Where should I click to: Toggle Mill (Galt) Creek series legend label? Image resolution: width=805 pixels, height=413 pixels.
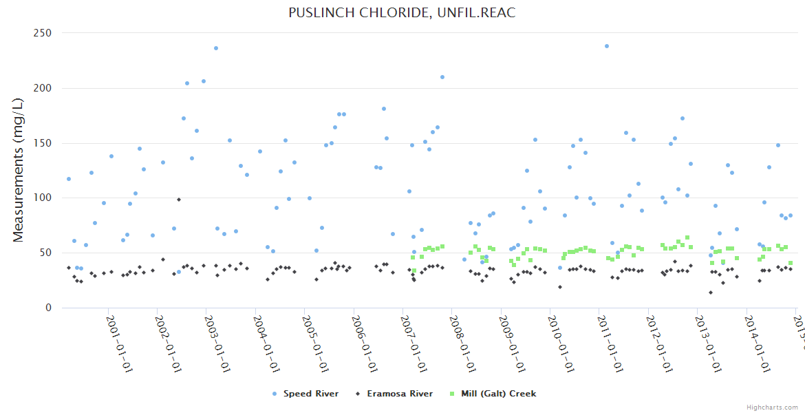498,394
